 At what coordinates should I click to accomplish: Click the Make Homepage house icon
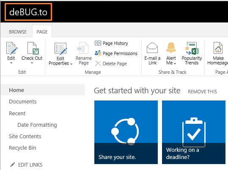tap(218, 48)
